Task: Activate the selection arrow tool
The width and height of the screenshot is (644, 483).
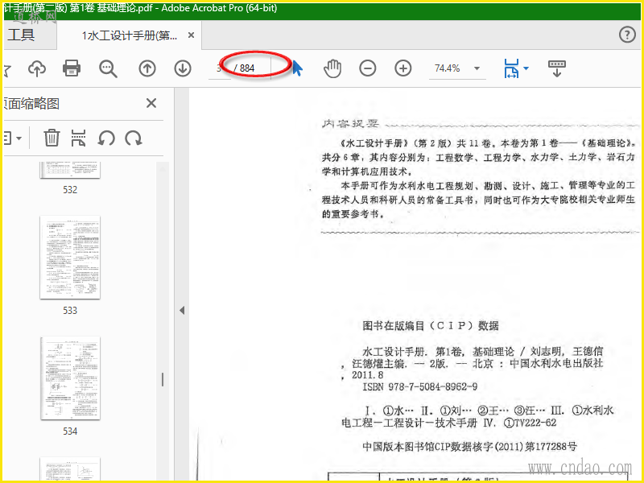Action: click(297, 68)
